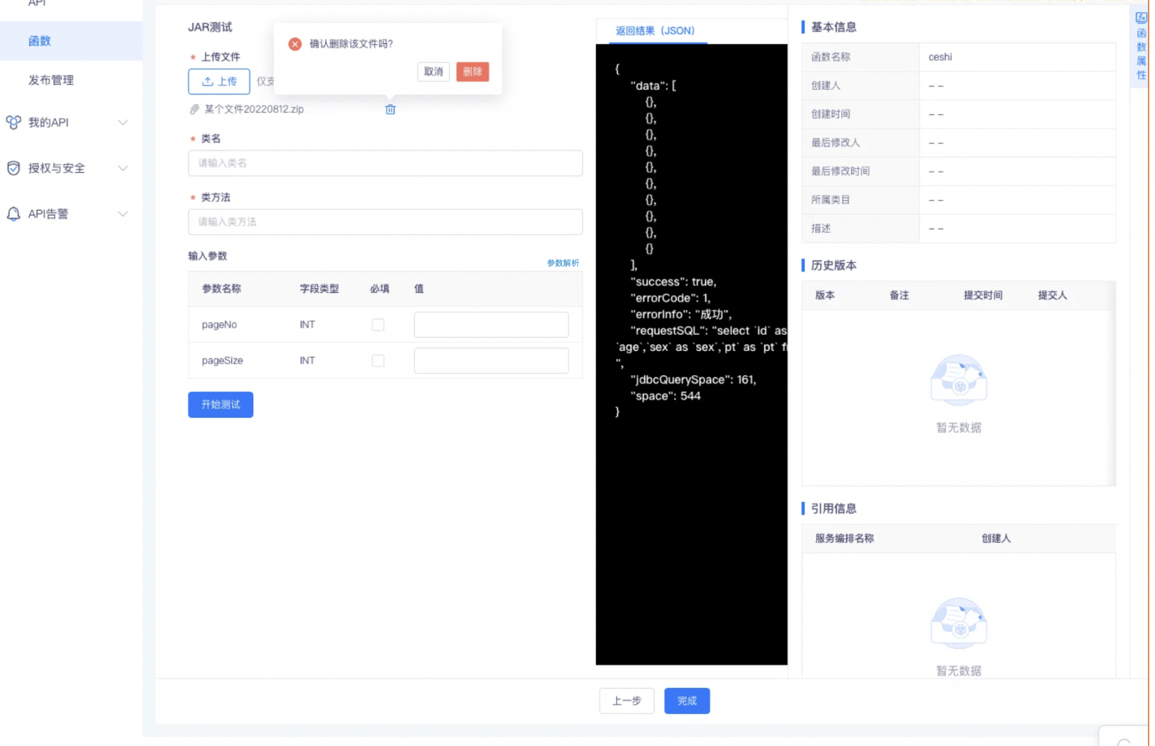
Task: Click the 最后修改人 label
Action: coord(835,143)
